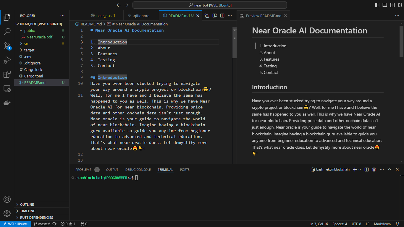The image size is (404, 227).
Task: Open Preview to the Side icon
Action: 214,16
